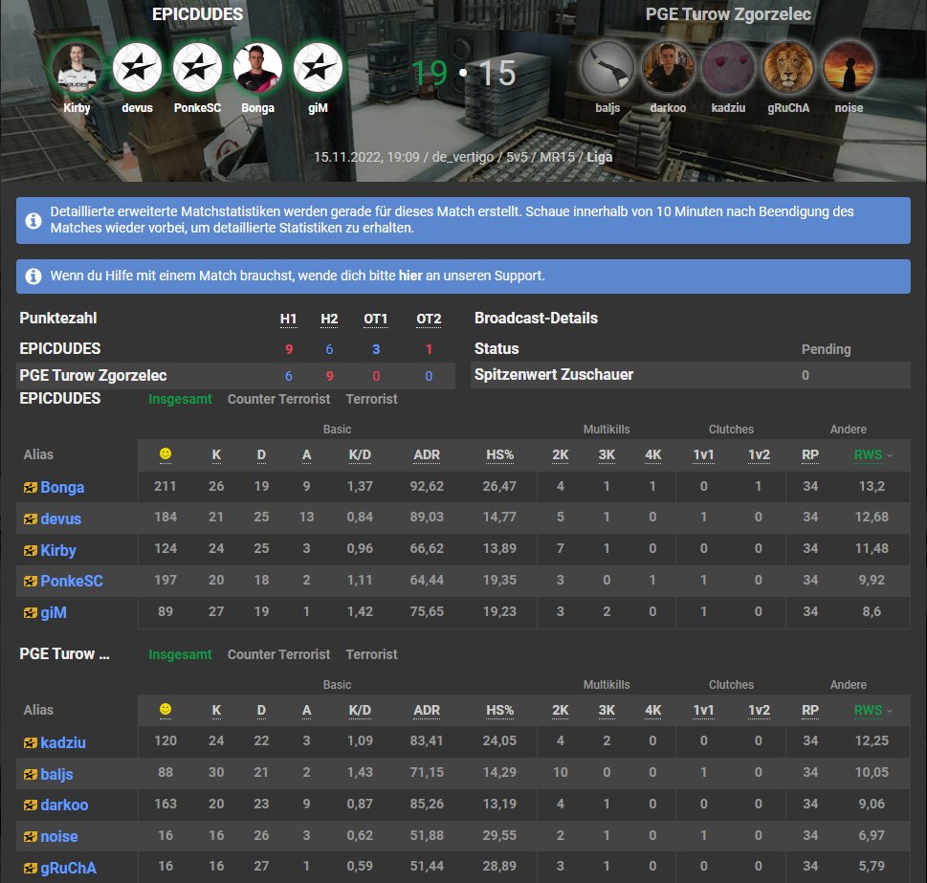The height and width of the screenshot is (883, 927).
Task: Select Counter Terrorist tab for PGE Turow
Action: pyautogui.click(x=278, y=654)
